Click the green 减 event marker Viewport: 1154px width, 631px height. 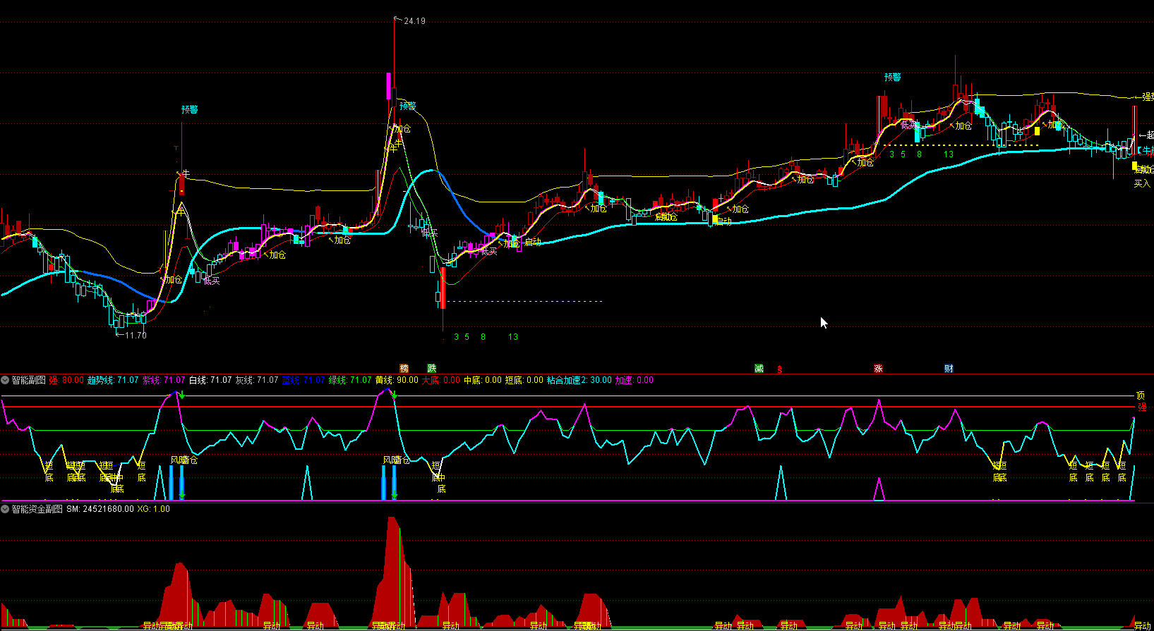click(759, 369)
